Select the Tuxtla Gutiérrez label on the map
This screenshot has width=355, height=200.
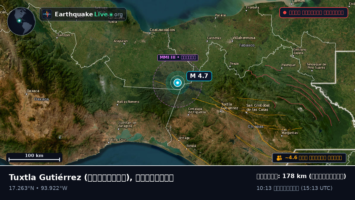[230, 106]
